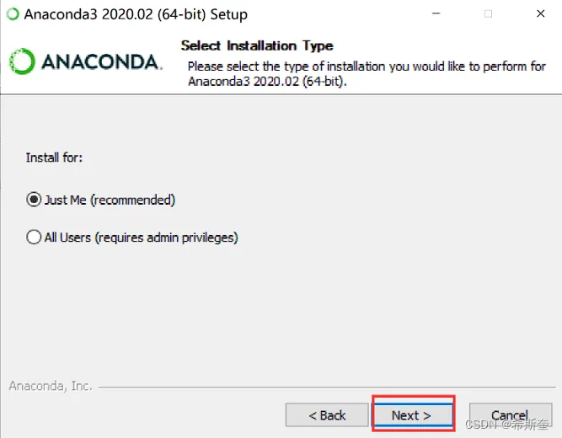Click the "Install for:" label
The height and width of the screenshot is (438, 562).
click(x=54, y=158)
